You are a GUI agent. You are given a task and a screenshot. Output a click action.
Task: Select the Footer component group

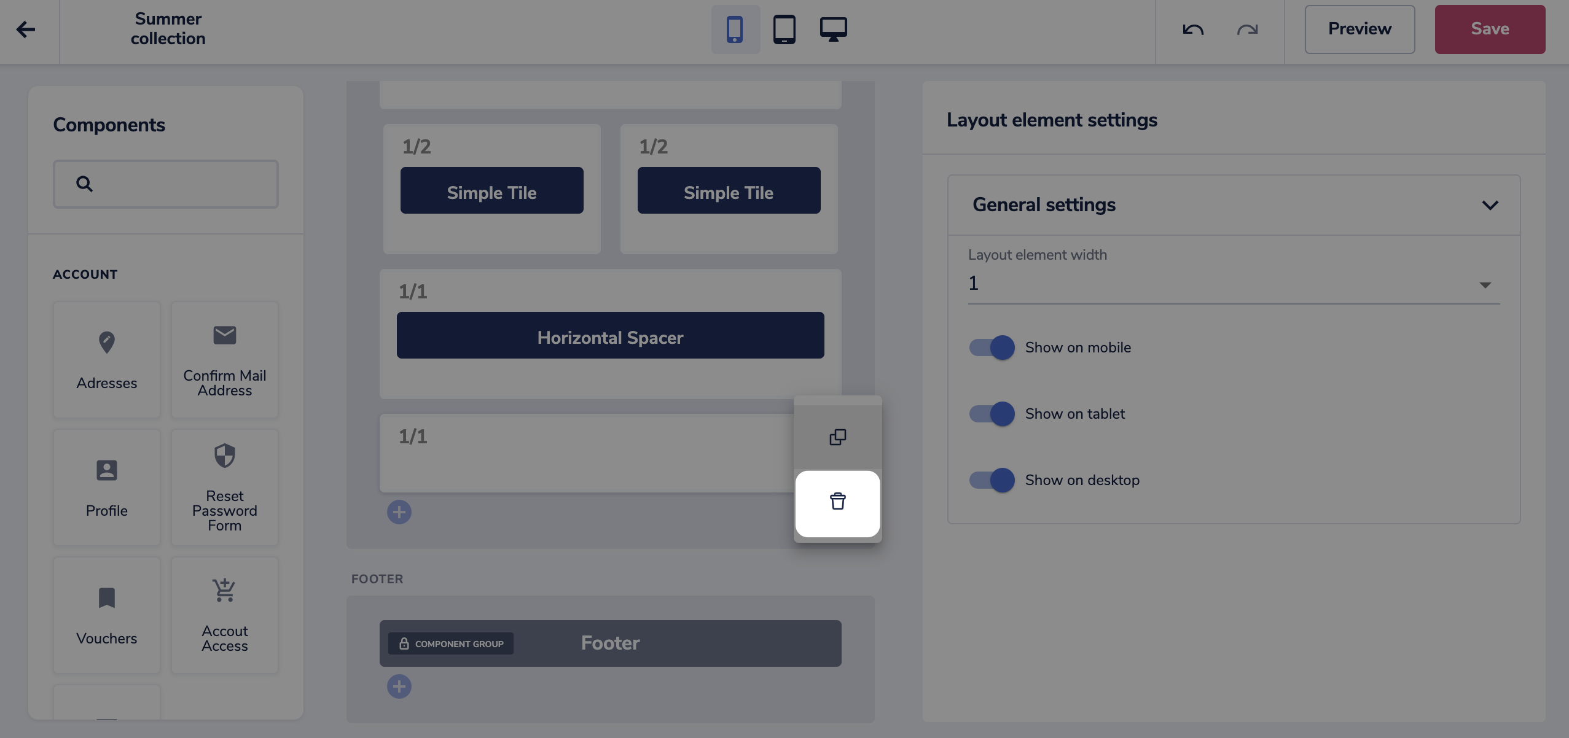point(611,643)
